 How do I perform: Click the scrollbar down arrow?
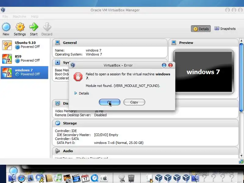[241, 156]
